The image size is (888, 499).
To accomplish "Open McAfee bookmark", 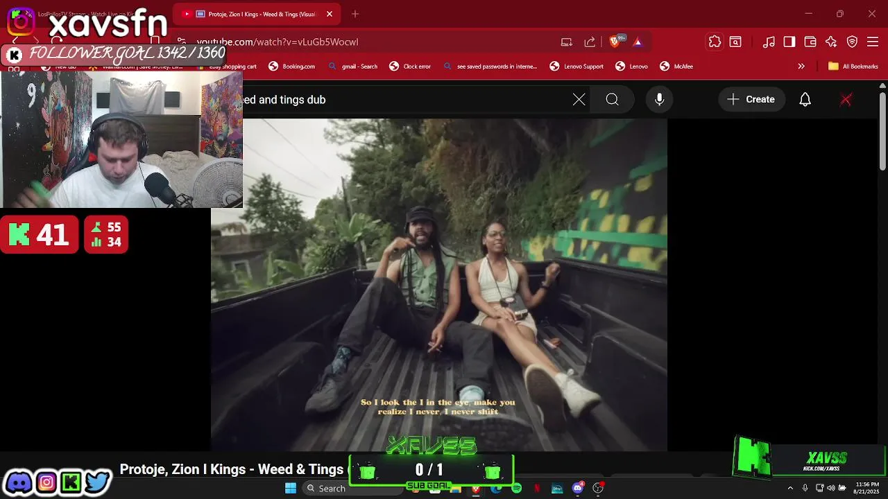I will click(676, 67).
